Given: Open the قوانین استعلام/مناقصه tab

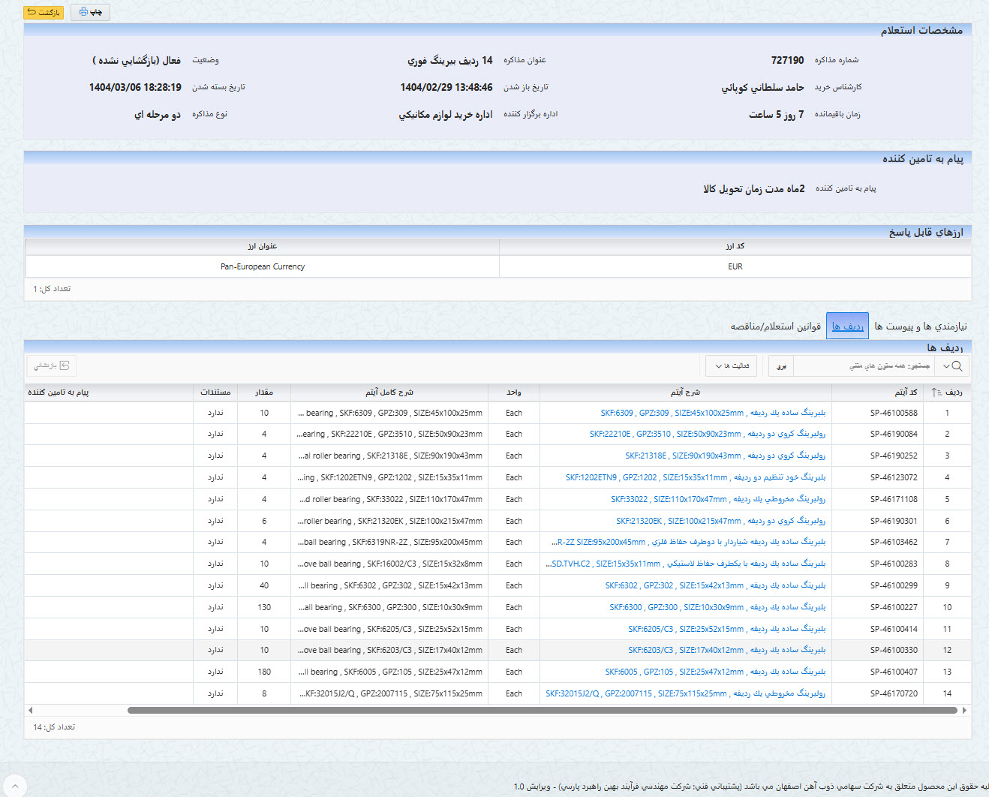Looking at the screenshot, I should pyautogui.click(x=775, y=326).
